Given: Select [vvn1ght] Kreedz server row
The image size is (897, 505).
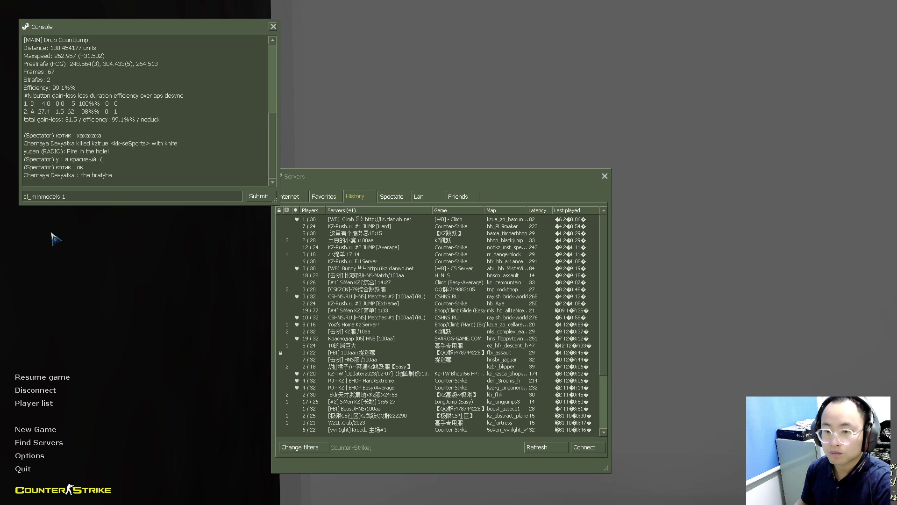Looking at the screenshot, I should click(x=438, y=430).
